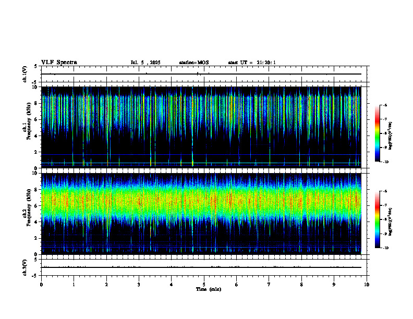Click the "-10" label on ch.1 colorbar
This screenshot has width=413, height=319.
pyautogui.click(x=385, y=162)
